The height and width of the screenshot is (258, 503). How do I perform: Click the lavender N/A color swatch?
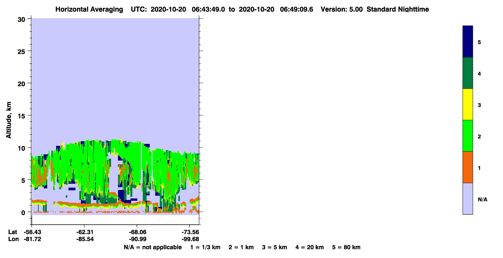click(x=468, y=198)
